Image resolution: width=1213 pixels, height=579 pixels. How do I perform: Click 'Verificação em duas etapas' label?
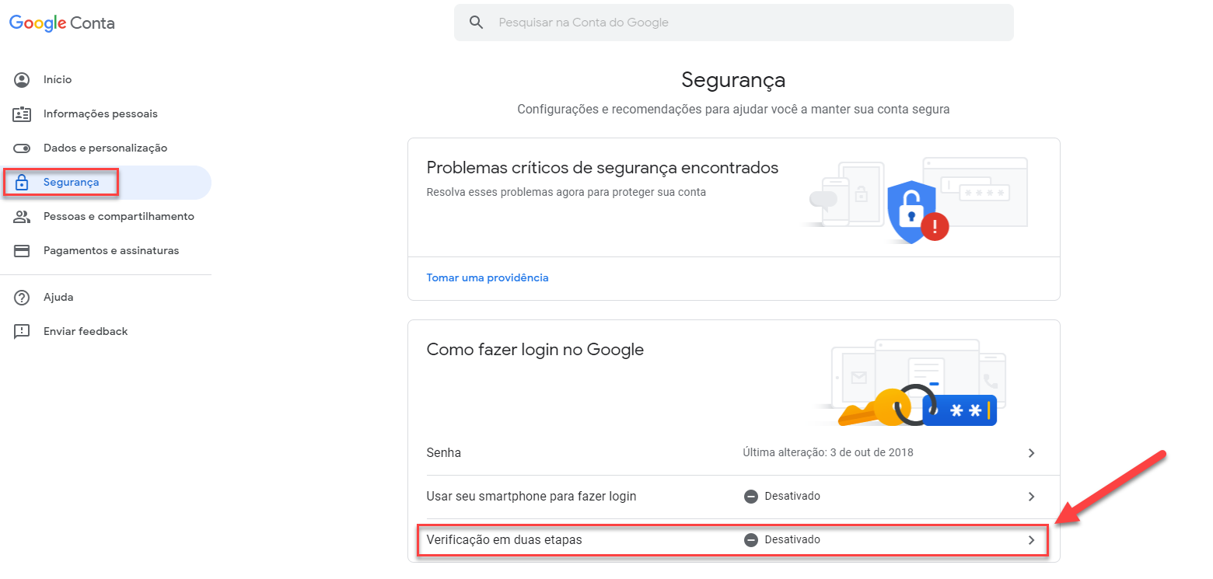504,540
